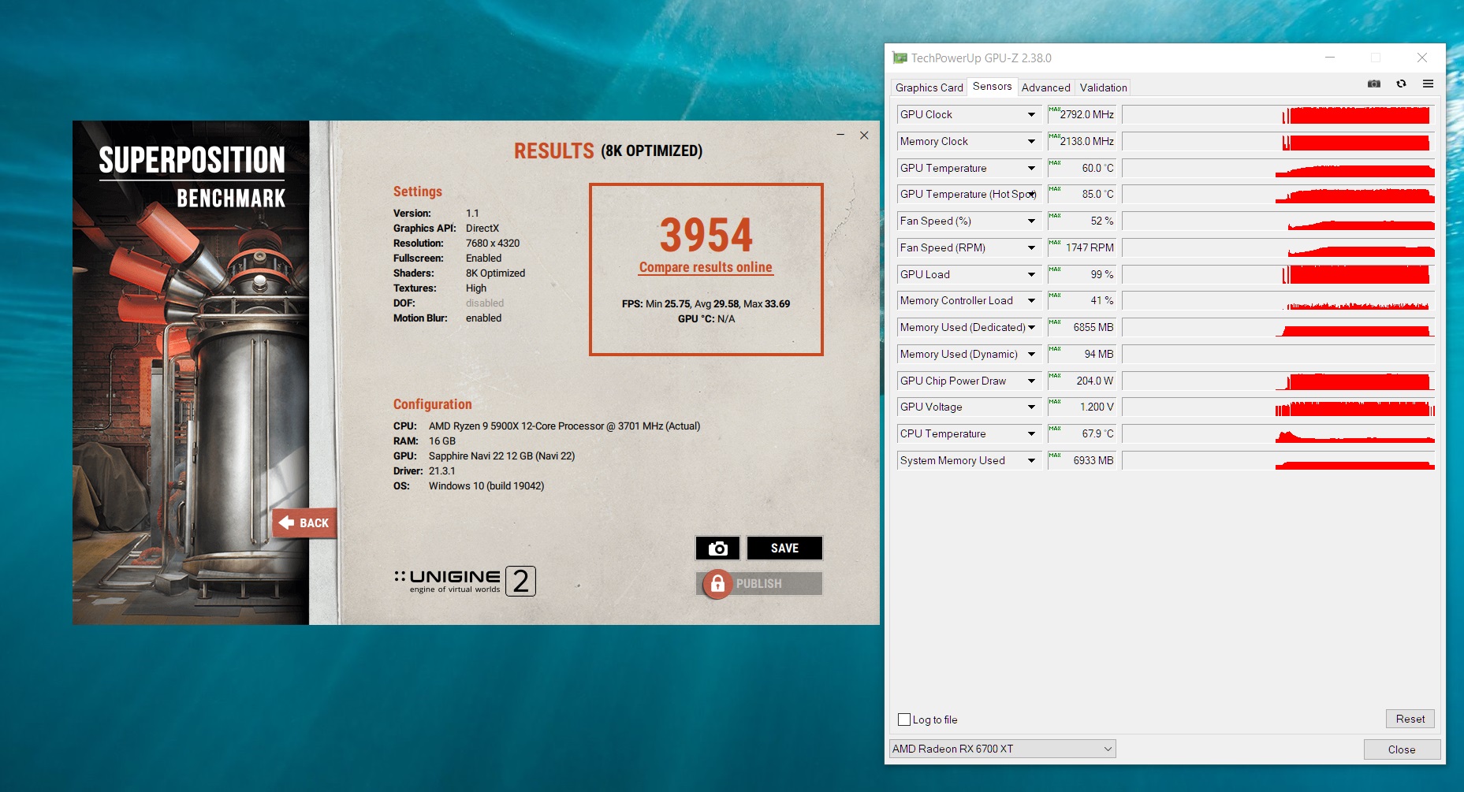Click the 6855 MB dedicated memory value
This screenshot has width=1464, height=792.
coord(1093,327)
